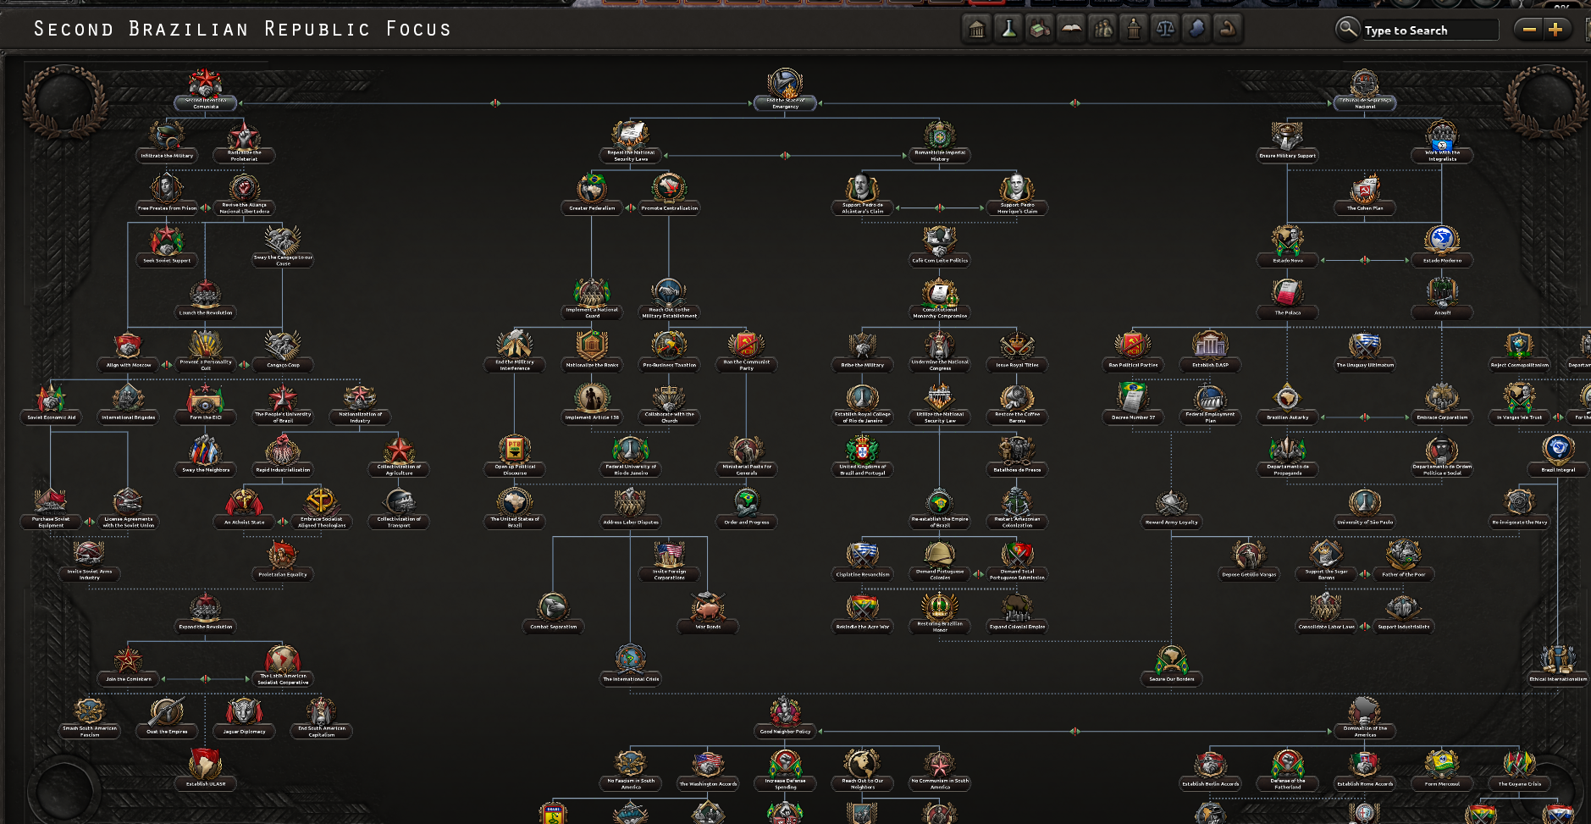Select the Join the Comintern focus
This screenshot has height=824, width=1591.
pyautogui.click(x=129, y=666)
